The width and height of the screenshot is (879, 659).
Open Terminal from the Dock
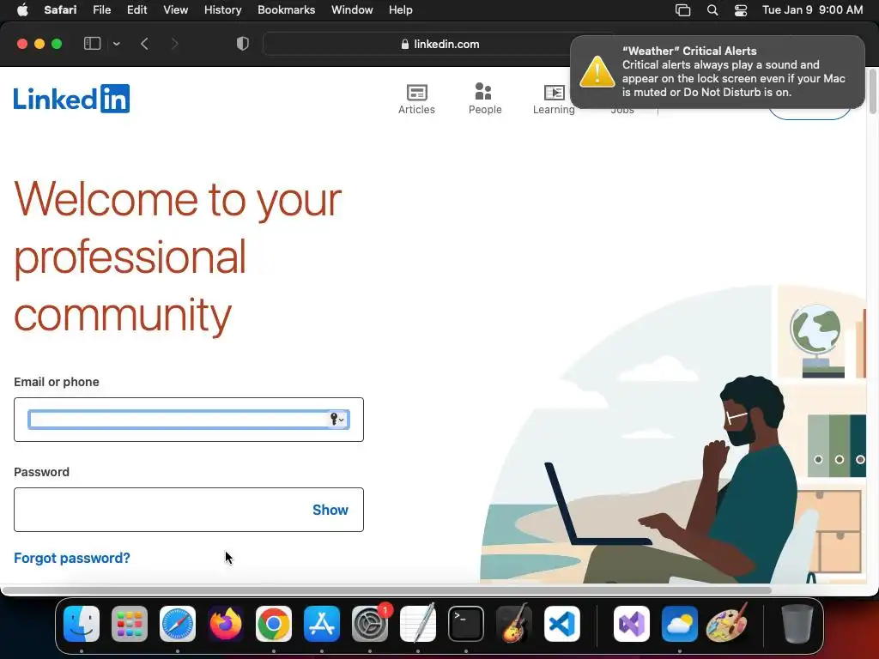466,624
